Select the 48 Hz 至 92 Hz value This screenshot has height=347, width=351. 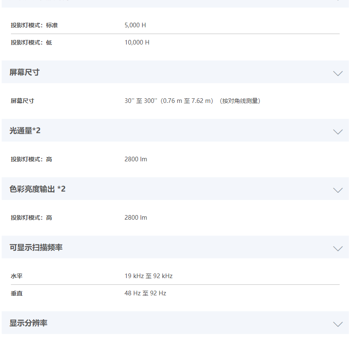(x=145, y=293)
